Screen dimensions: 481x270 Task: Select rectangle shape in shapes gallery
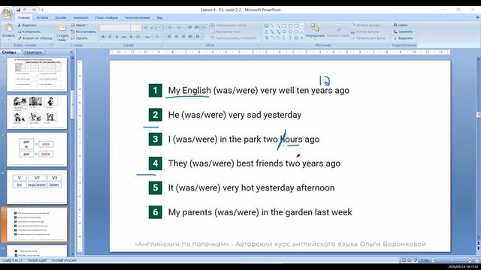(284, 25)
